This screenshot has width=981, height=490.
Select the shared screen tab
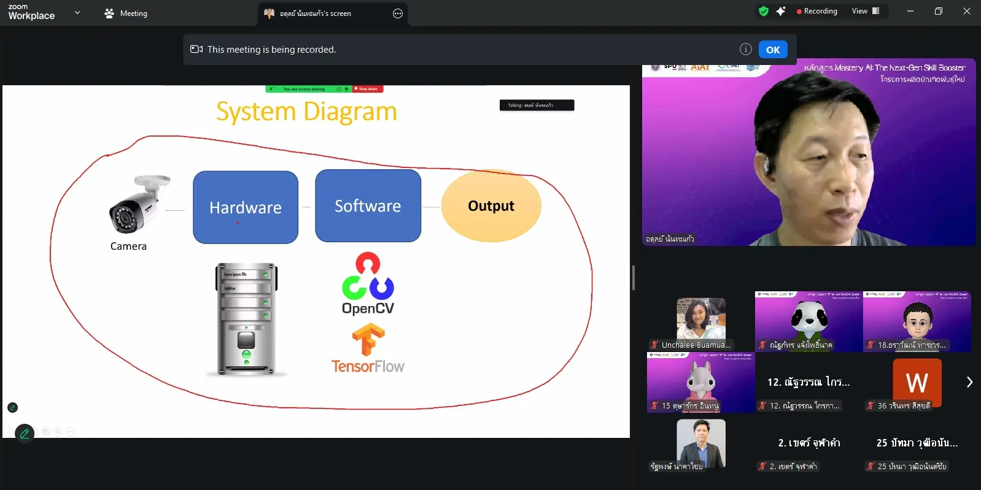click(x=316, y=13)
